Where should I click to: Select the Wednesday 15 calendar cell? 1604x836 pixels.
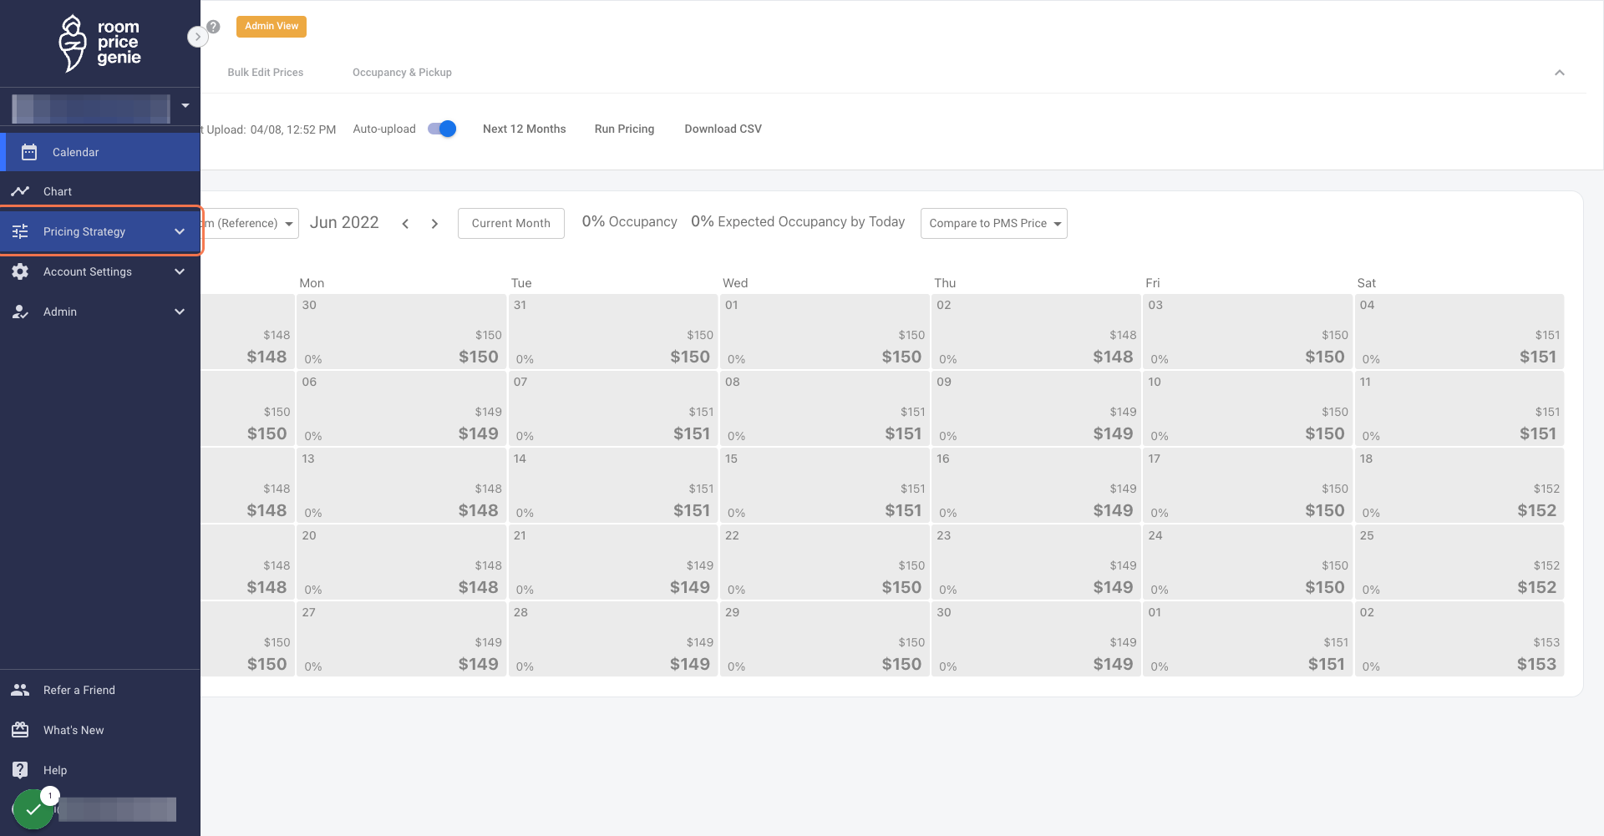pyautogui.click(x=825, y=485)
